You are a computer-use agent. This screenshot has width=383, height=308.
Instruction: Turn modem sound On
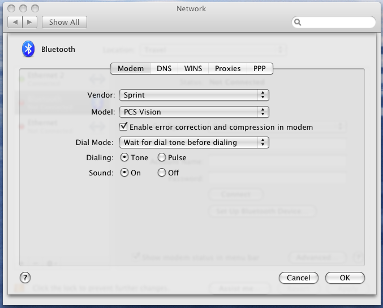pyautogui.click(x=124, y=173)
